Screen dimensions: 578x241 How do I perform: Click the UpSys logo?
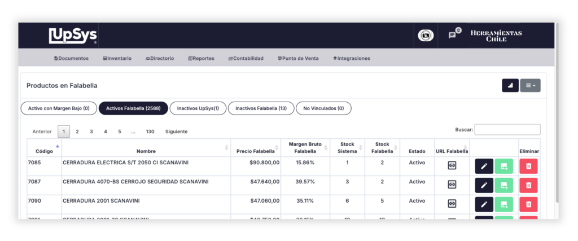click(x=73, y=36)
